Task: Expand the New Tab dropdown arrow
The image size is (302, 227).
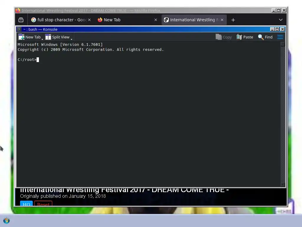Action: coord(42,39)
